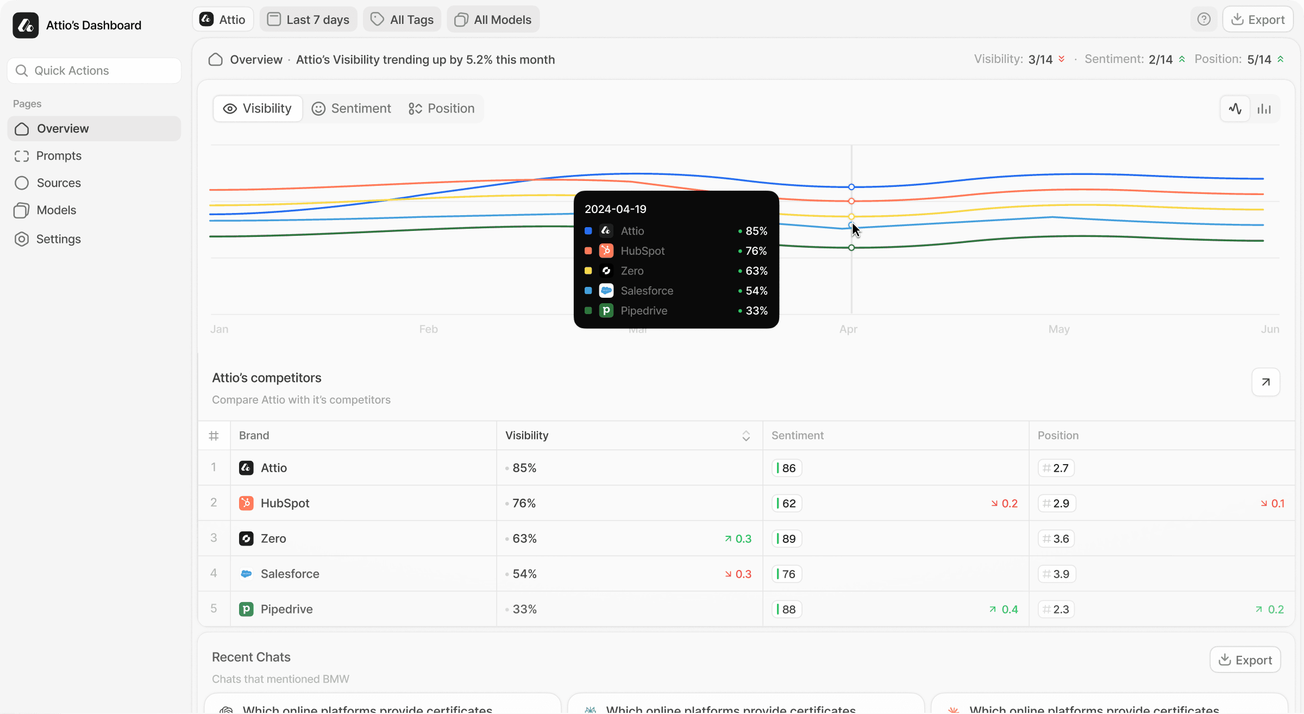Open competitors expand arrow icon

(x=1265, y=382)
